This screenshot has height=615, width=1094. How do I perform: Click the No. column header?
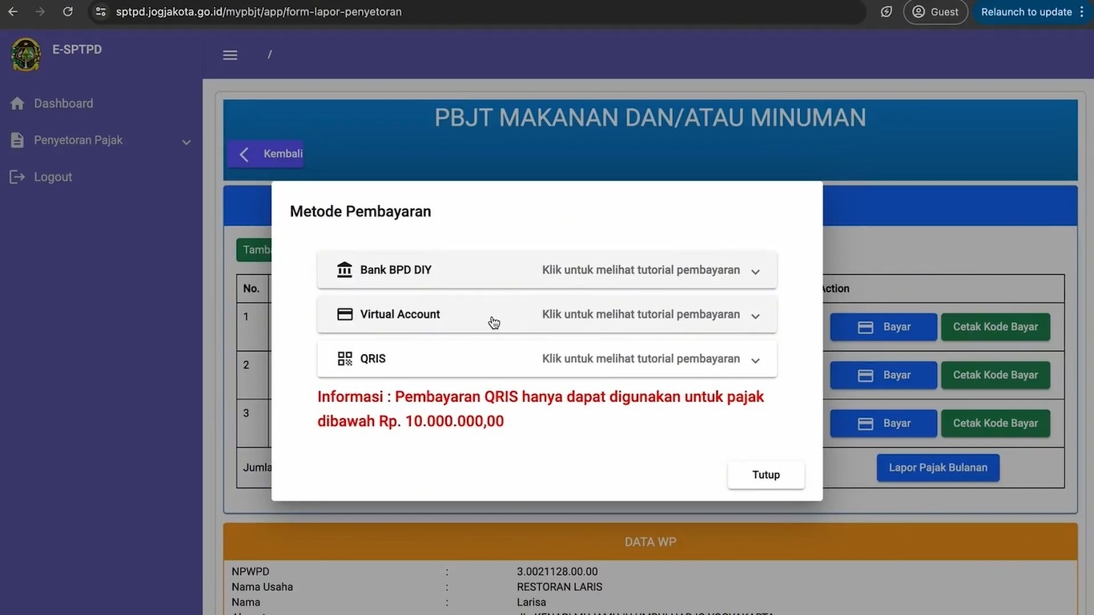251,288
